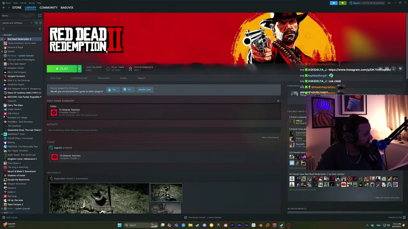Select THE FINALS in library list

click(13, 114)
